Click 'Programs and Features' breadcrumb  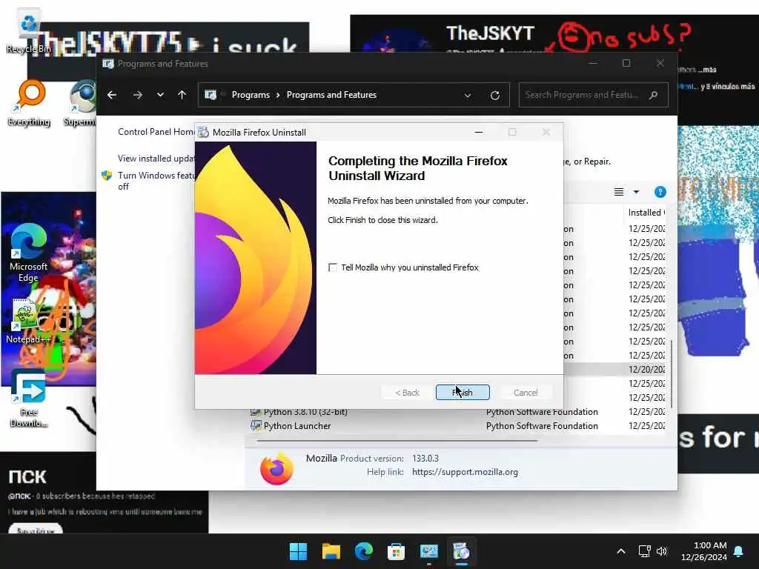[331, 95]
